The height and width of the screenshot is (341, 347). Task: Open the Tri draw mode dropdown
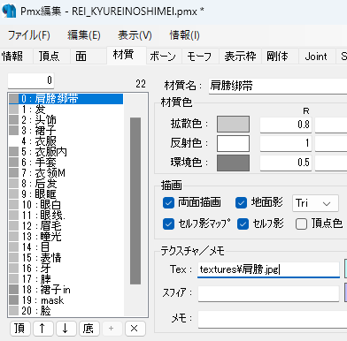coord(315,203)
